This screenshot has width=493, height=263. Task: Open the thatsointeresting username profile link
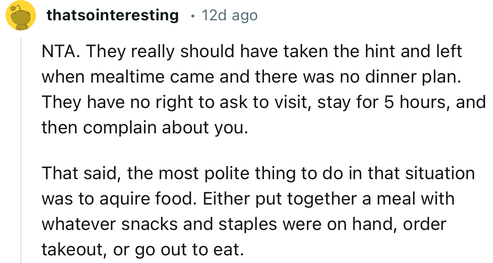pos(112,15)
